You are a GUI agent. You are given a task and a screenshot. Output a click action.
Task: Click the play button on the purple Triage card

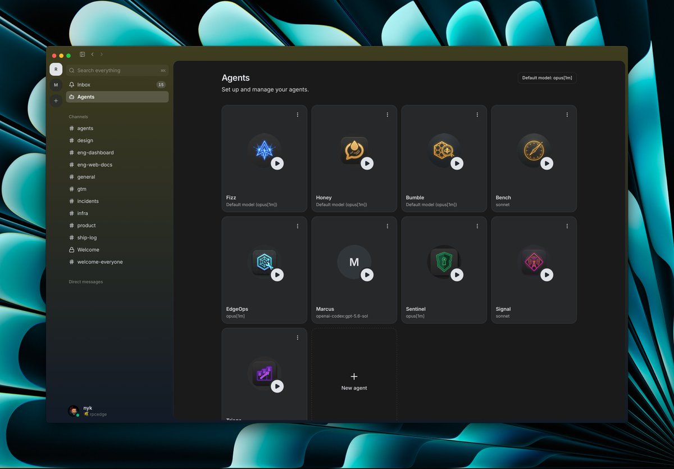[x=277, y=386]
